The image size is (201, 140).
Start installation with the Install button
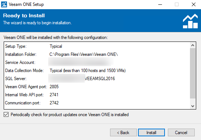tap(151, 132)
